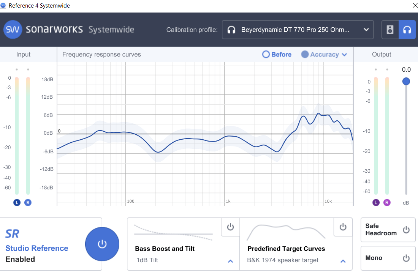The width and height of the screenshot is (418, 271).
Task: Click the input L channel badge
Action: (17, 203)
